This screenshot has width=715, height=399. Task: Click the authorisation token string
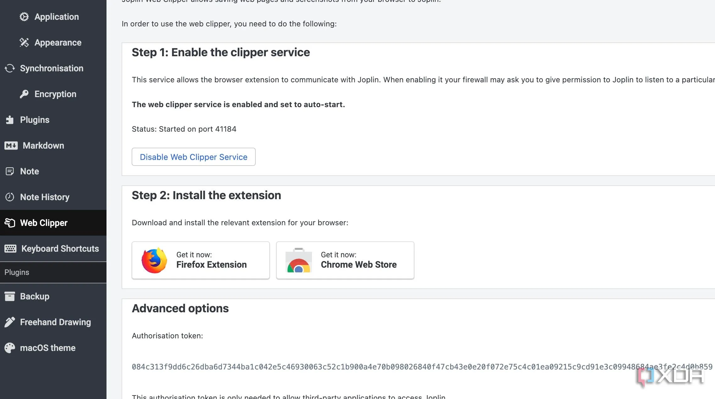(x=422, y=367)
